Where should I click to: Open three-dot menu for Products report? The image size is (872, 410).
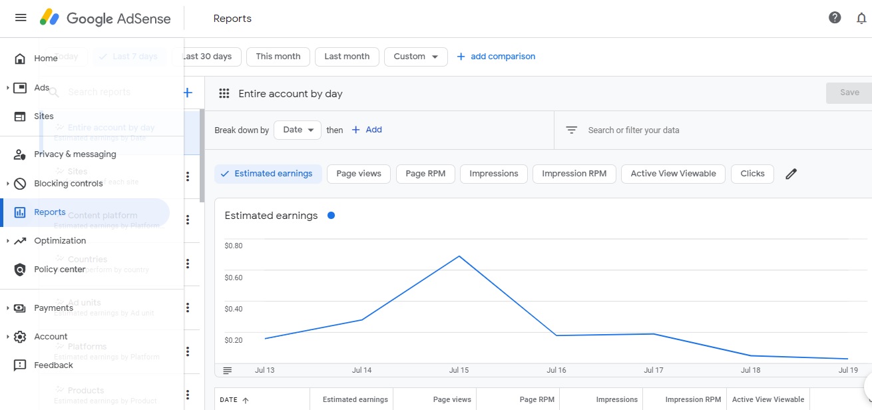tap(188, 395)
